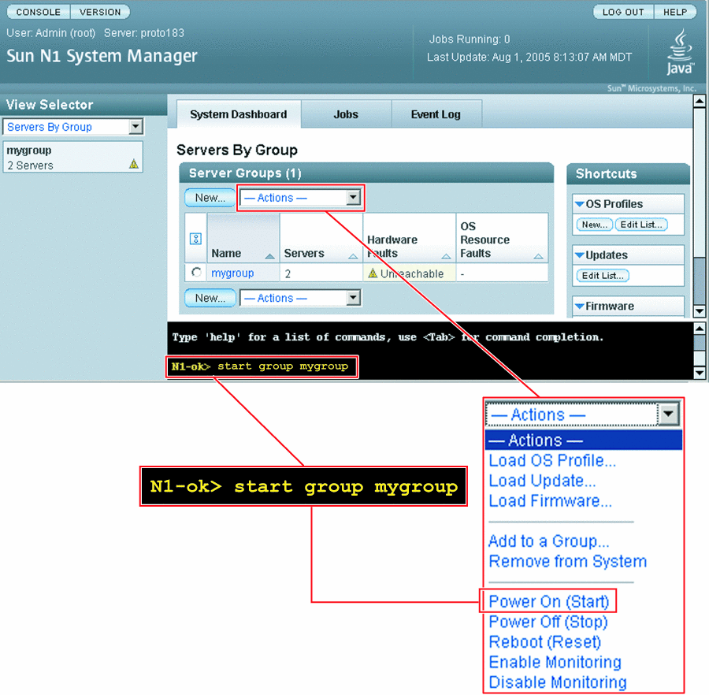This screenshot has height=695, width=709.
Task: Click console scrollbar up arrow
Action: pos(699,329)
